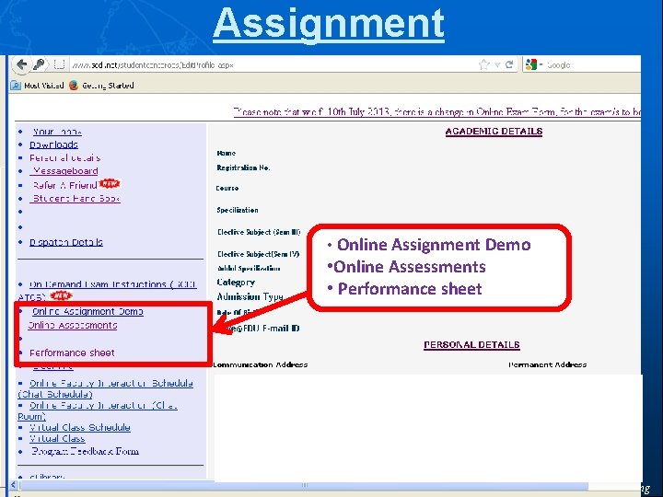The width and height of the screenshot is (663, 497).
Task: Click the PERSONAL DETAILS heading
Action: pyautogui.click(x=471, y=345)
